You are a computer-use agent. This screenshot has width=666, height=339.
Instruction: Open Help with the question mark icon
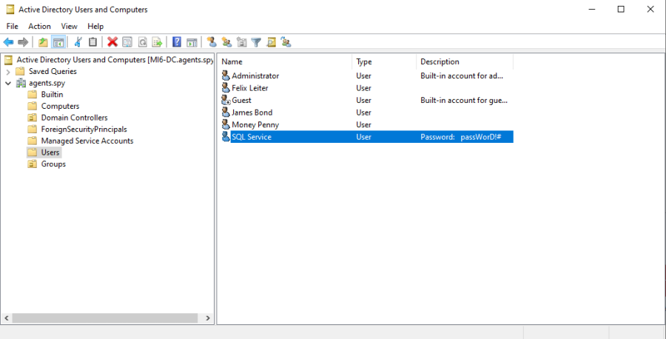tap(177, 42)
